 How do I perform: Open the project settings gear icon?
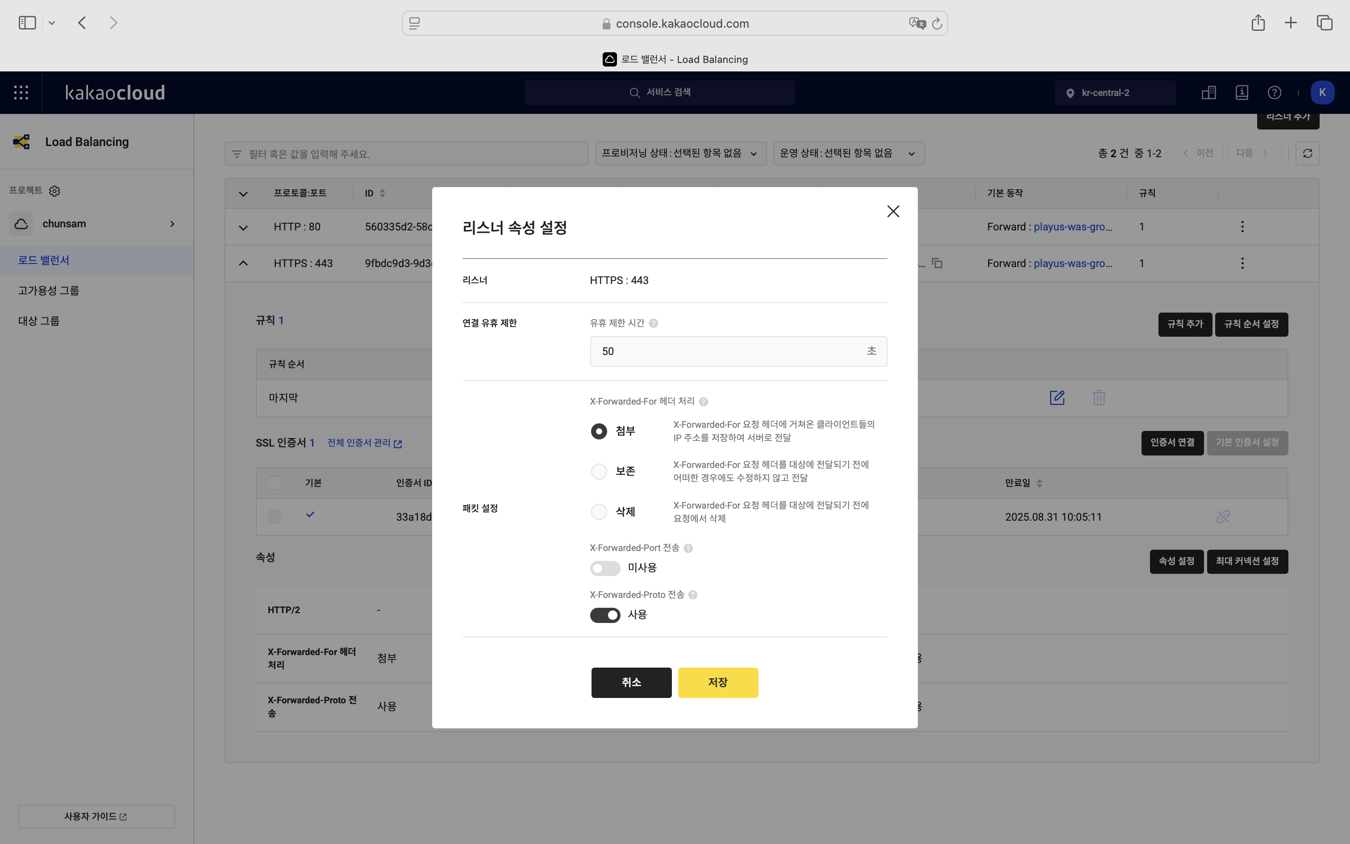(x=54, y=190)
